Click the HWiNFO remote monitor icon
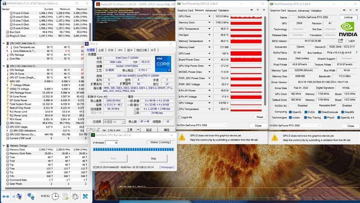Viewport: 360px width, 203px height. pos(18,196)
